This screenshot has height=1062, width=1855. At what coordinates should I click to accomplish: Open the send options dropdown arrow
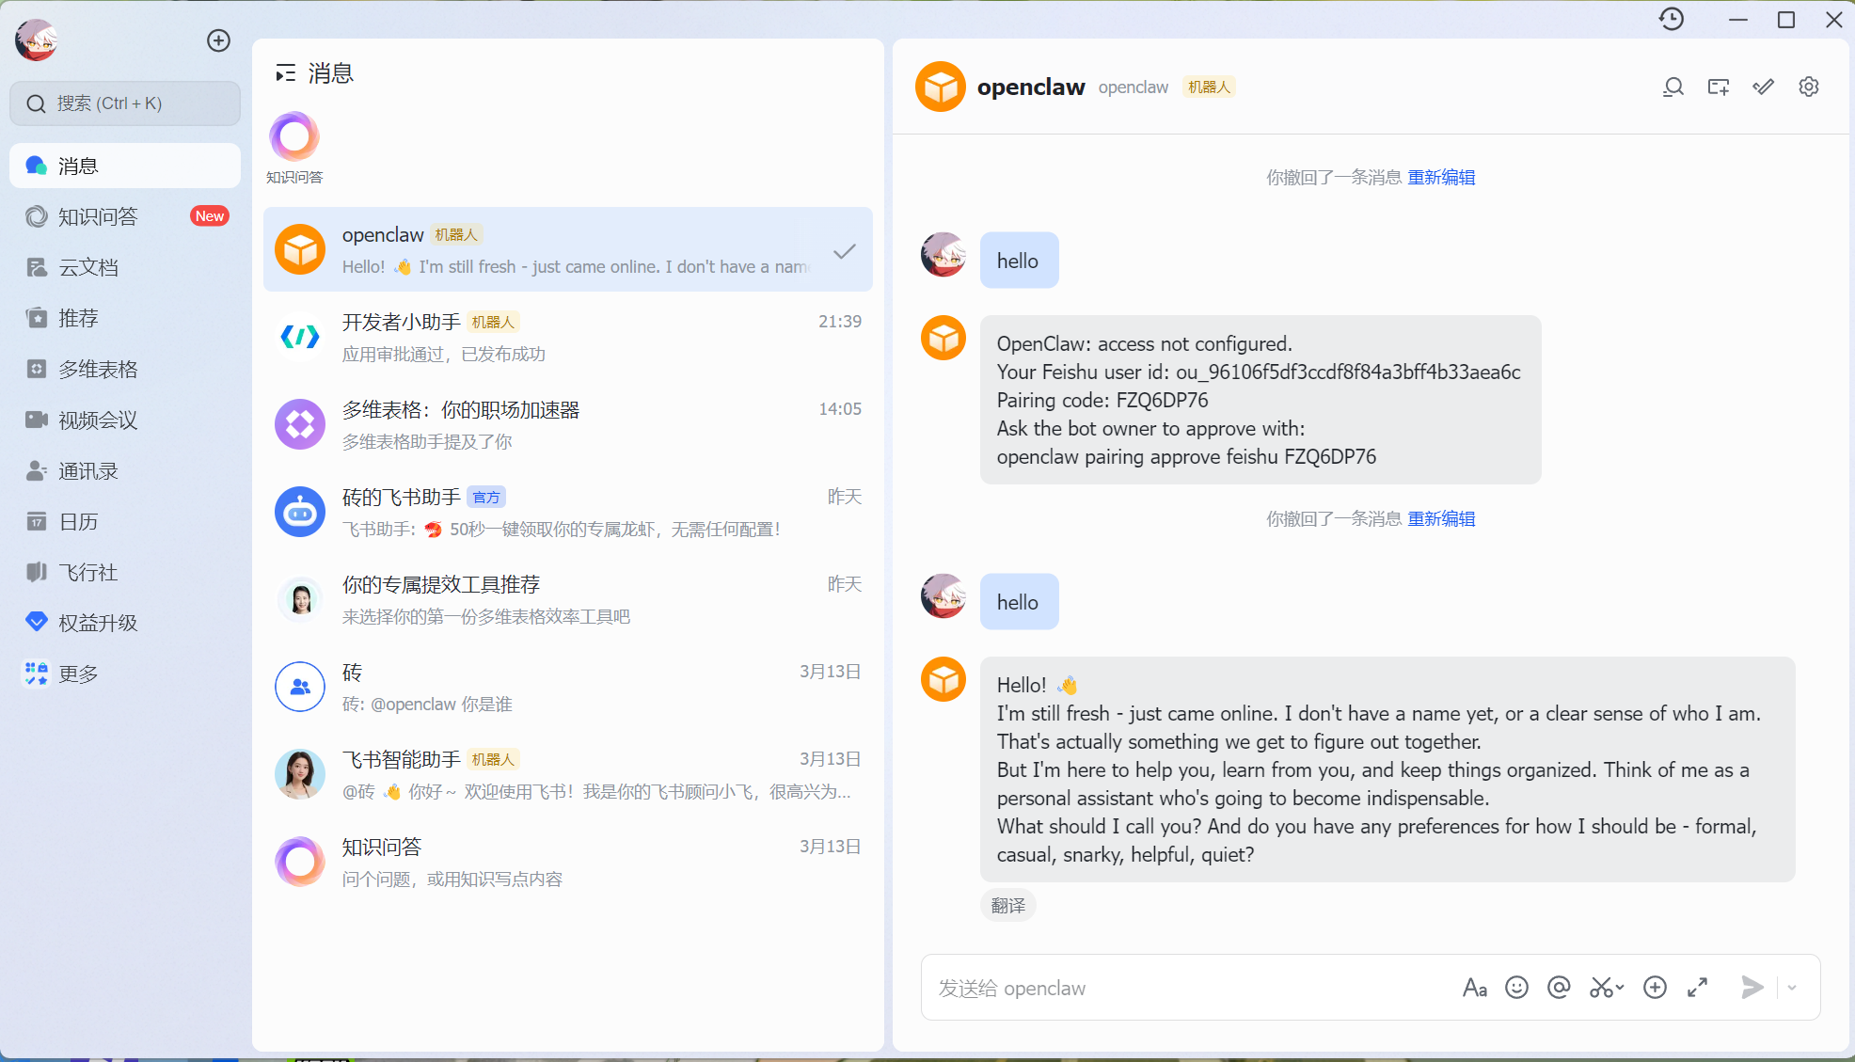pos(1792,988)
